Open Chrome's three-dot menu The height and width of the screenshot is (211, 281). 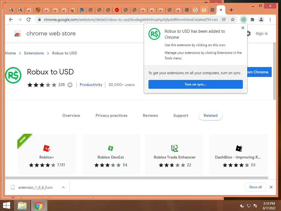[270, 20]
